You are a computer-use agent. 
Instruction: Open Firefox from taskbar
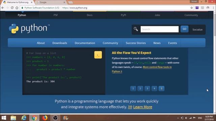click(x=45, y=118)
